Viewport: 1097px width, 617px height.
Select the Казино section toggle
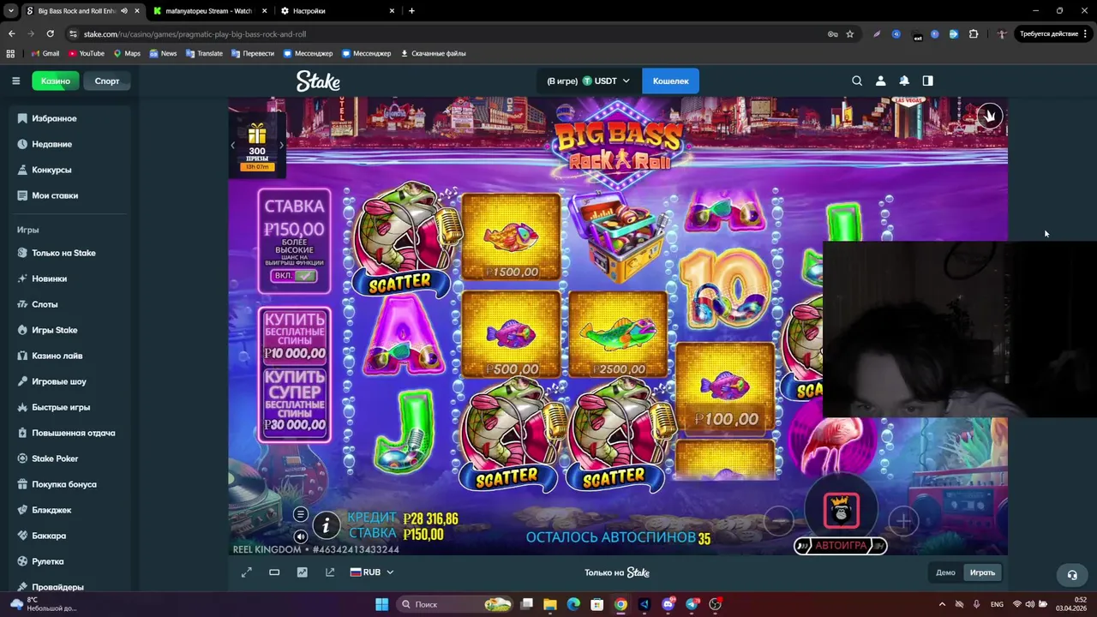[56, 81]
